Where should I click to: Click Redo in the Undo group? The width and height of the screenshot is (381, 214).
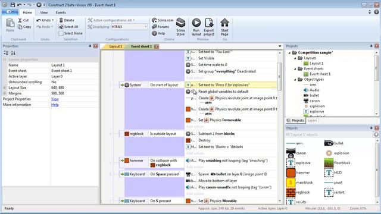pos(45,27)
